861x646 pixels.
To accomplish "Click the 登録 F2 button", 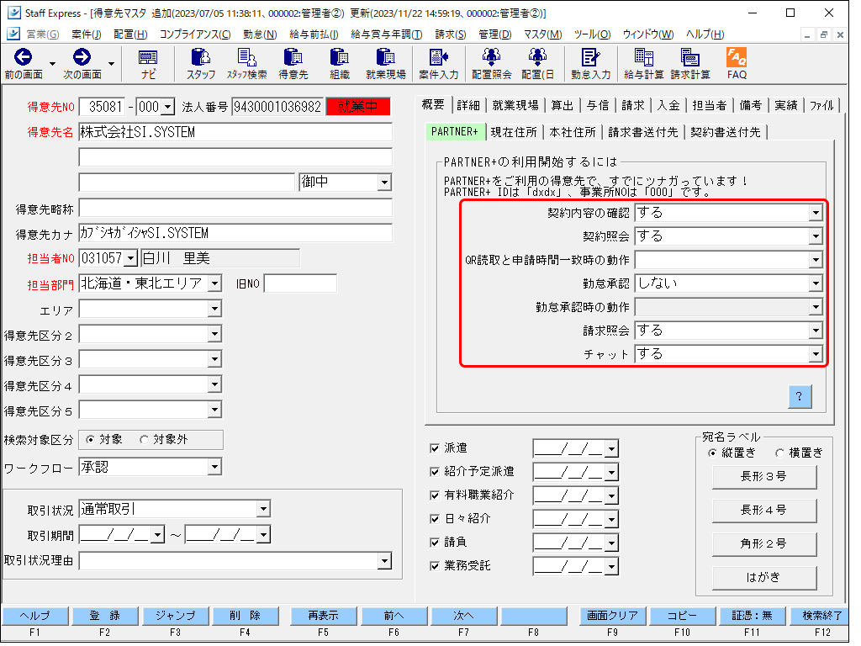I will 105,616.
